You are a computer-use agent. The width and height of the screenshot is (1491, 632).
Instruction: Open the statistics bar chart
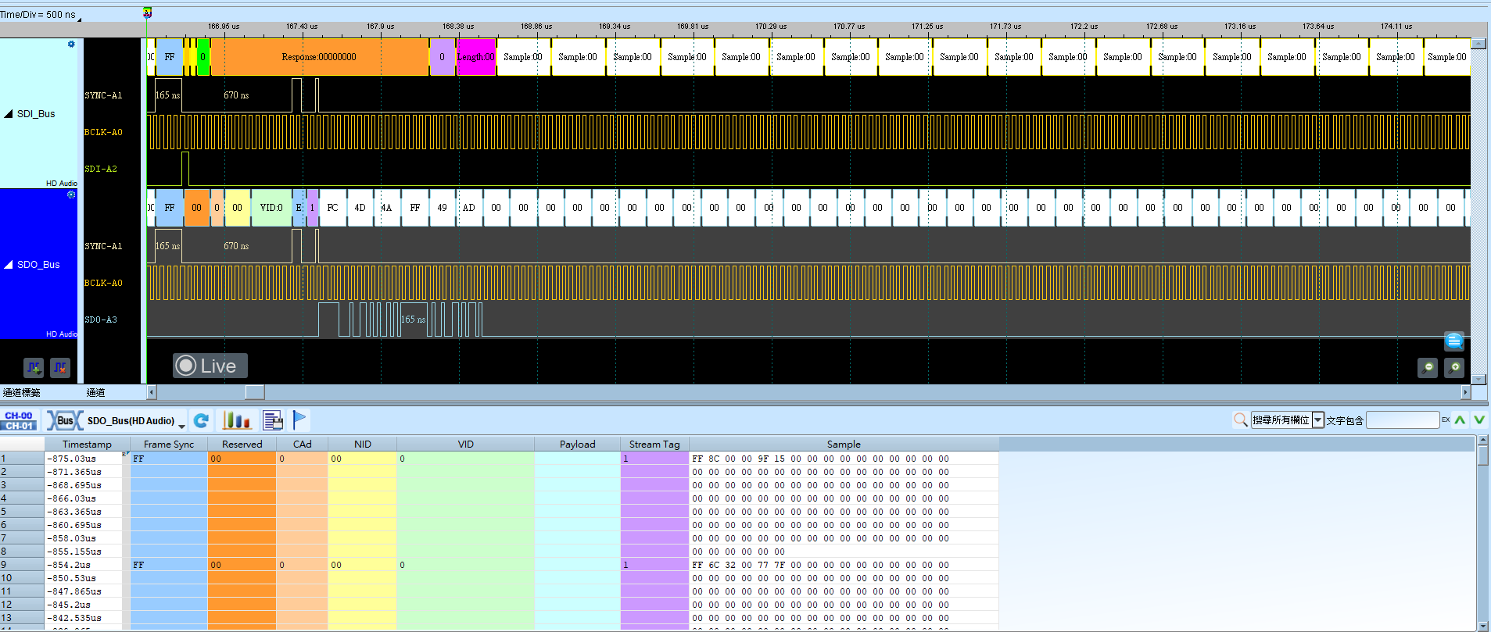point(236,421)
